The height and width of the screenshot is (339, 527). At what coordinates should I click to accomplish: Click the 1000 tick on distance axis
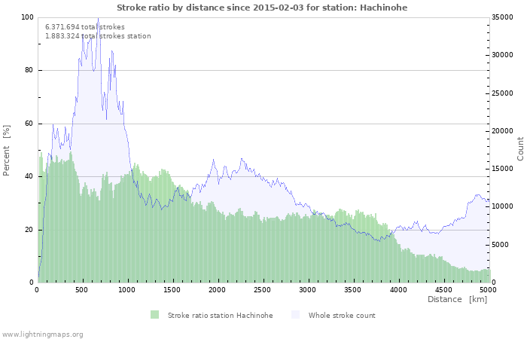click(126, 290)
